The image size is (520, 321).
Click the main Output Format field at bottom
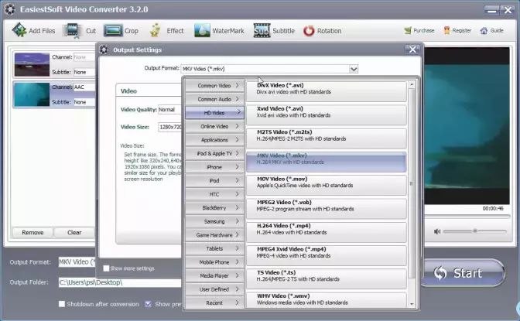click(x=77, y=262)
